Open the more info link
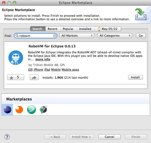The width and height of the screenshot is (151, 143). (x=43, y=59)
